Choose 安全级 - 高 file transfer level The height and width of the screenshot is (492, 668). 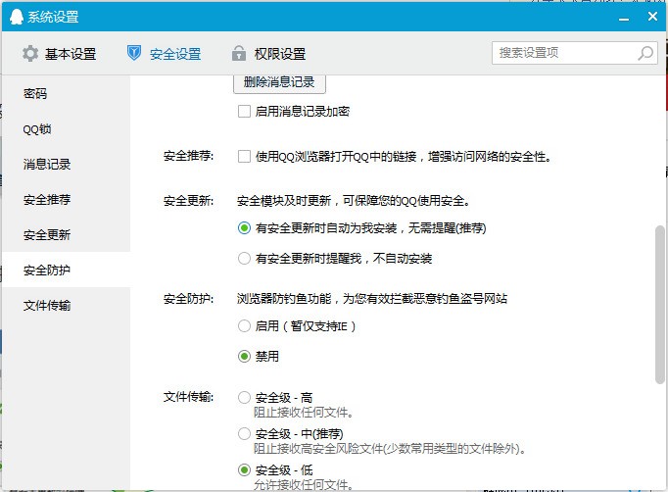point(244,397)
